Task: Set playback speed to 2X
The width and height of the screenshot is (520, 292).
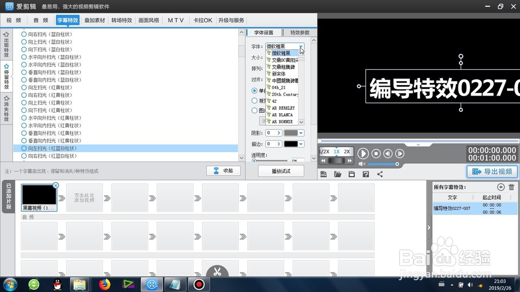Action: (x=347, y=152)
